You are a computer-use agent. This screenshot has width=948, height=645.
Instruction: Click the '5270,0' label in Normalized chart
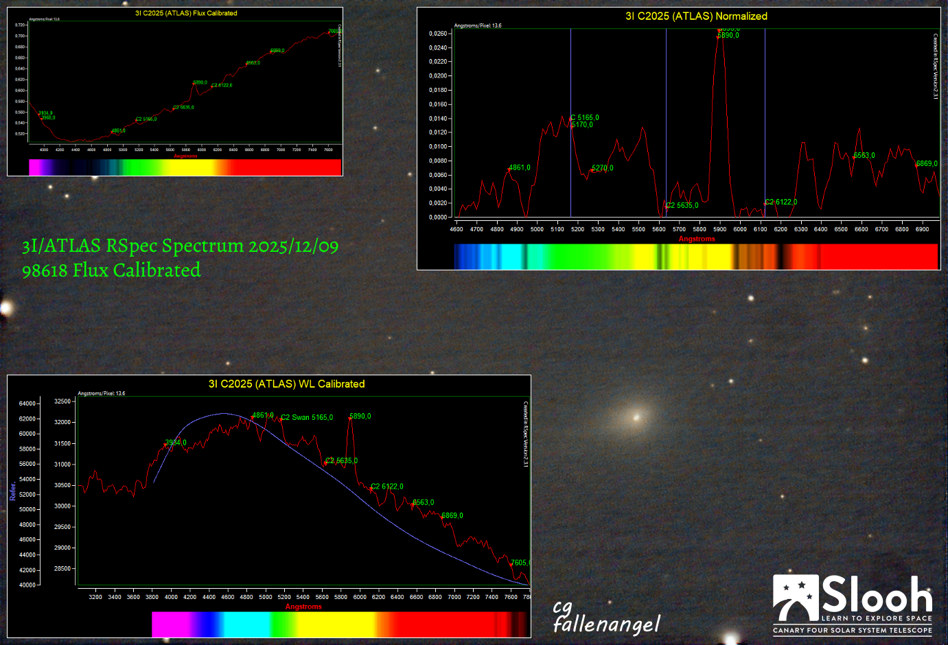click(x=603, y=168)
